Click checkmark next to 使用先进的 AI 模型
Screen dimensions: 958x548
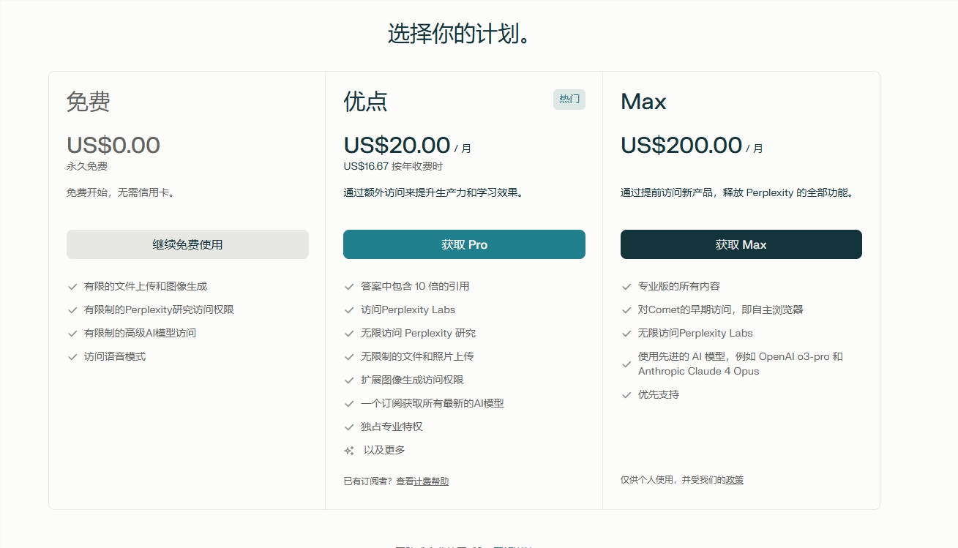[x=626, y=364]
